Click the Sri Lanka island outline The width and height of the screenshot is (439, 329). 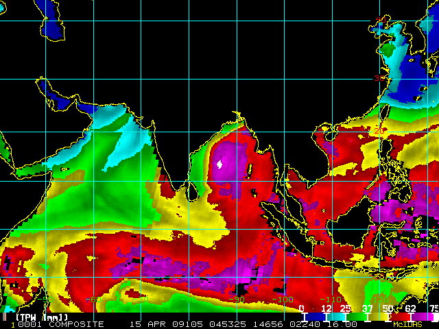coord(192,191)
